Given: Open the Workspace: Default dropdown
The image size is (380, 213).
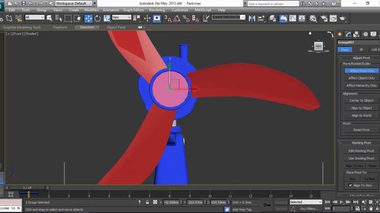Looking at the screenshot, I should click(74, 4).
